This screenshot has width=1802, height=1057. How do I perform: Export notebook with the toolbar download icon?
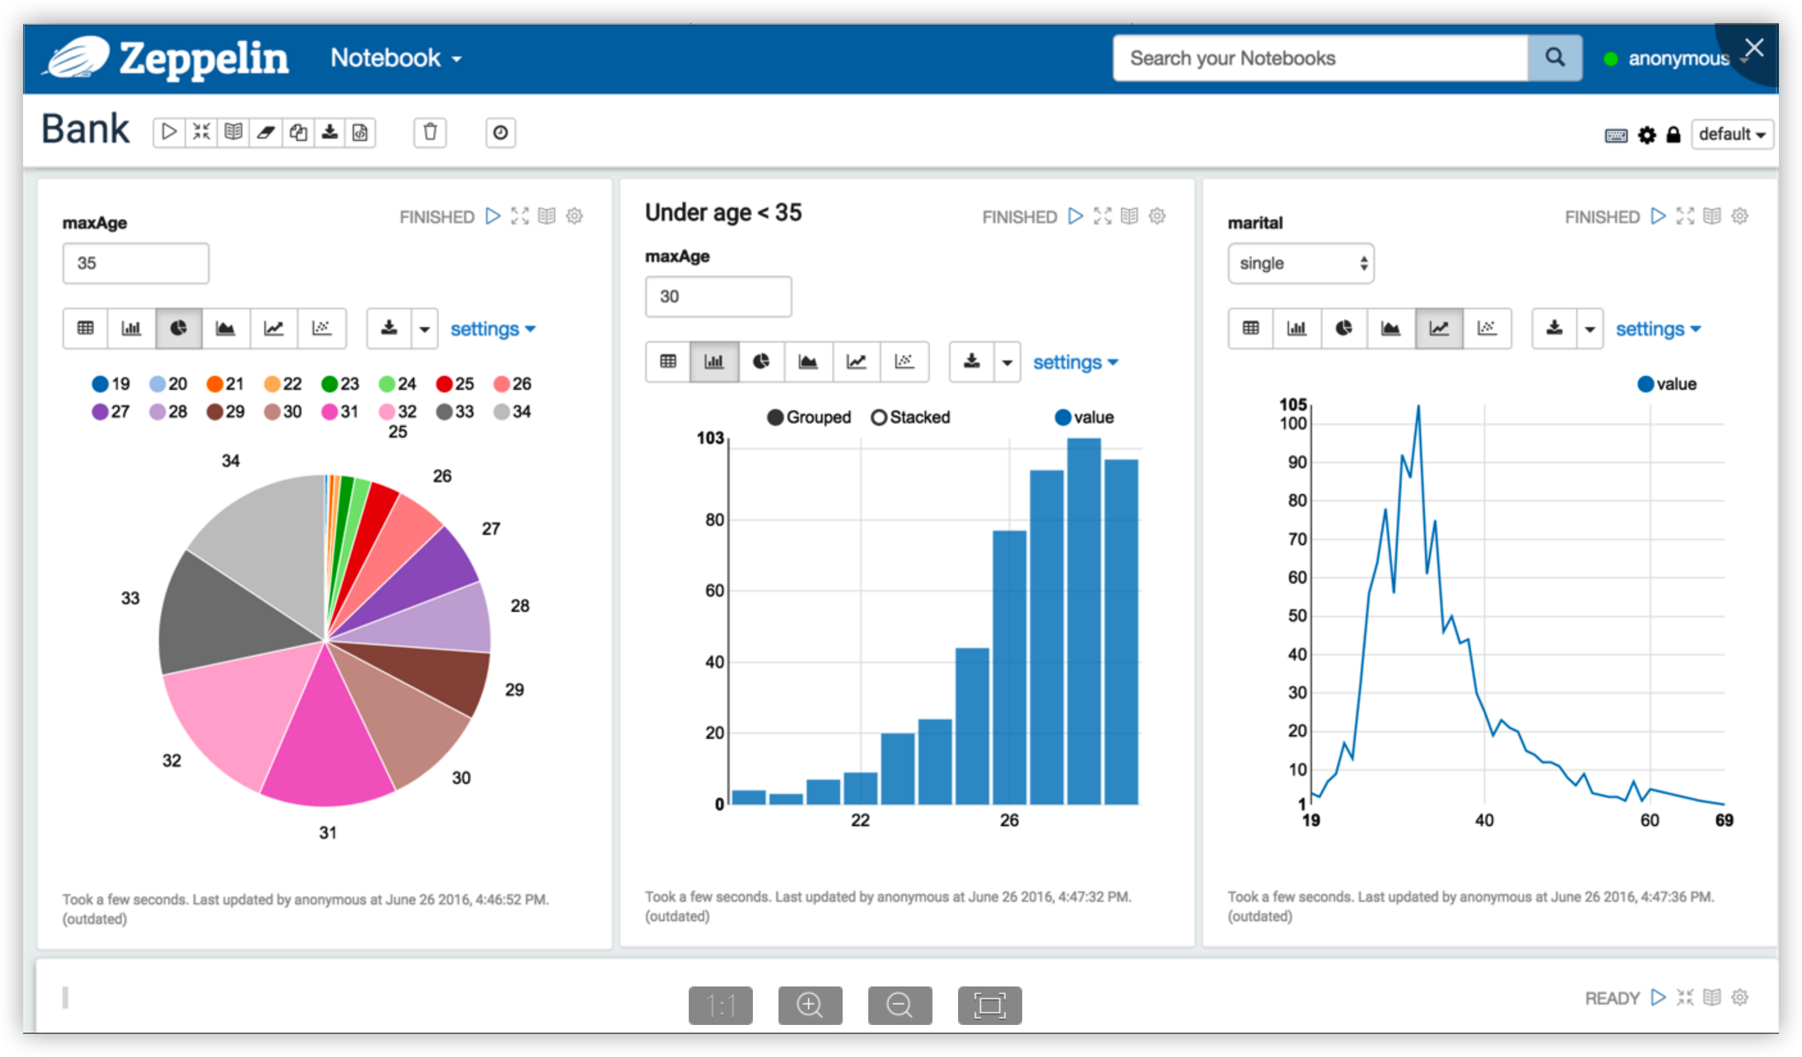[x=330, y=132]
